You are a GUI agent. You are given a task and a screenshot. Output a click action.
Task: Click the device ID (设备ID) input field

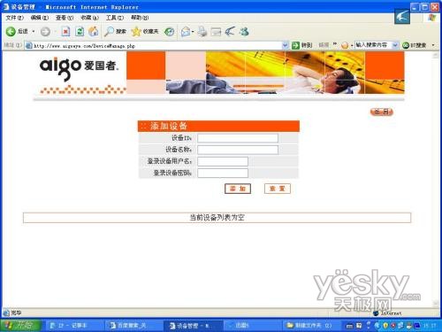coord(238,138)
